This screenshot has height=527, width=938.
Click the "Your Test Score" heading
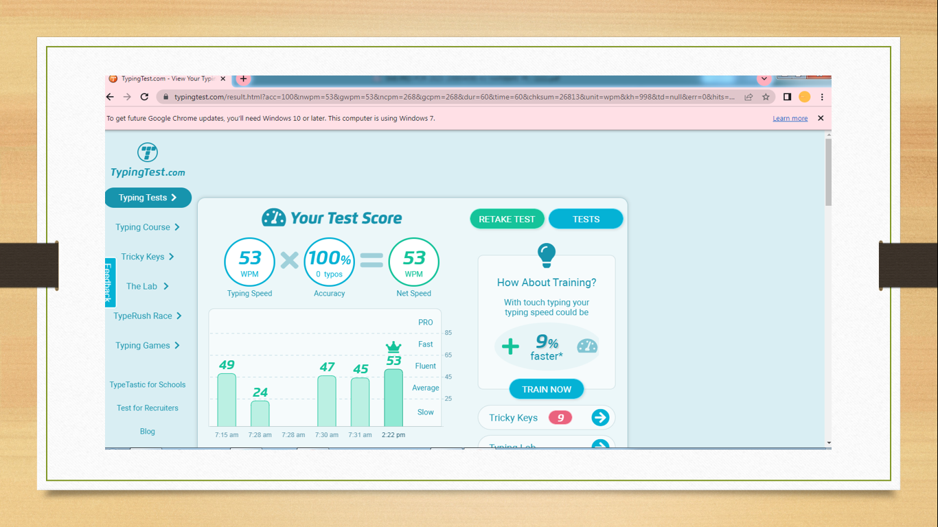[346, 218]
